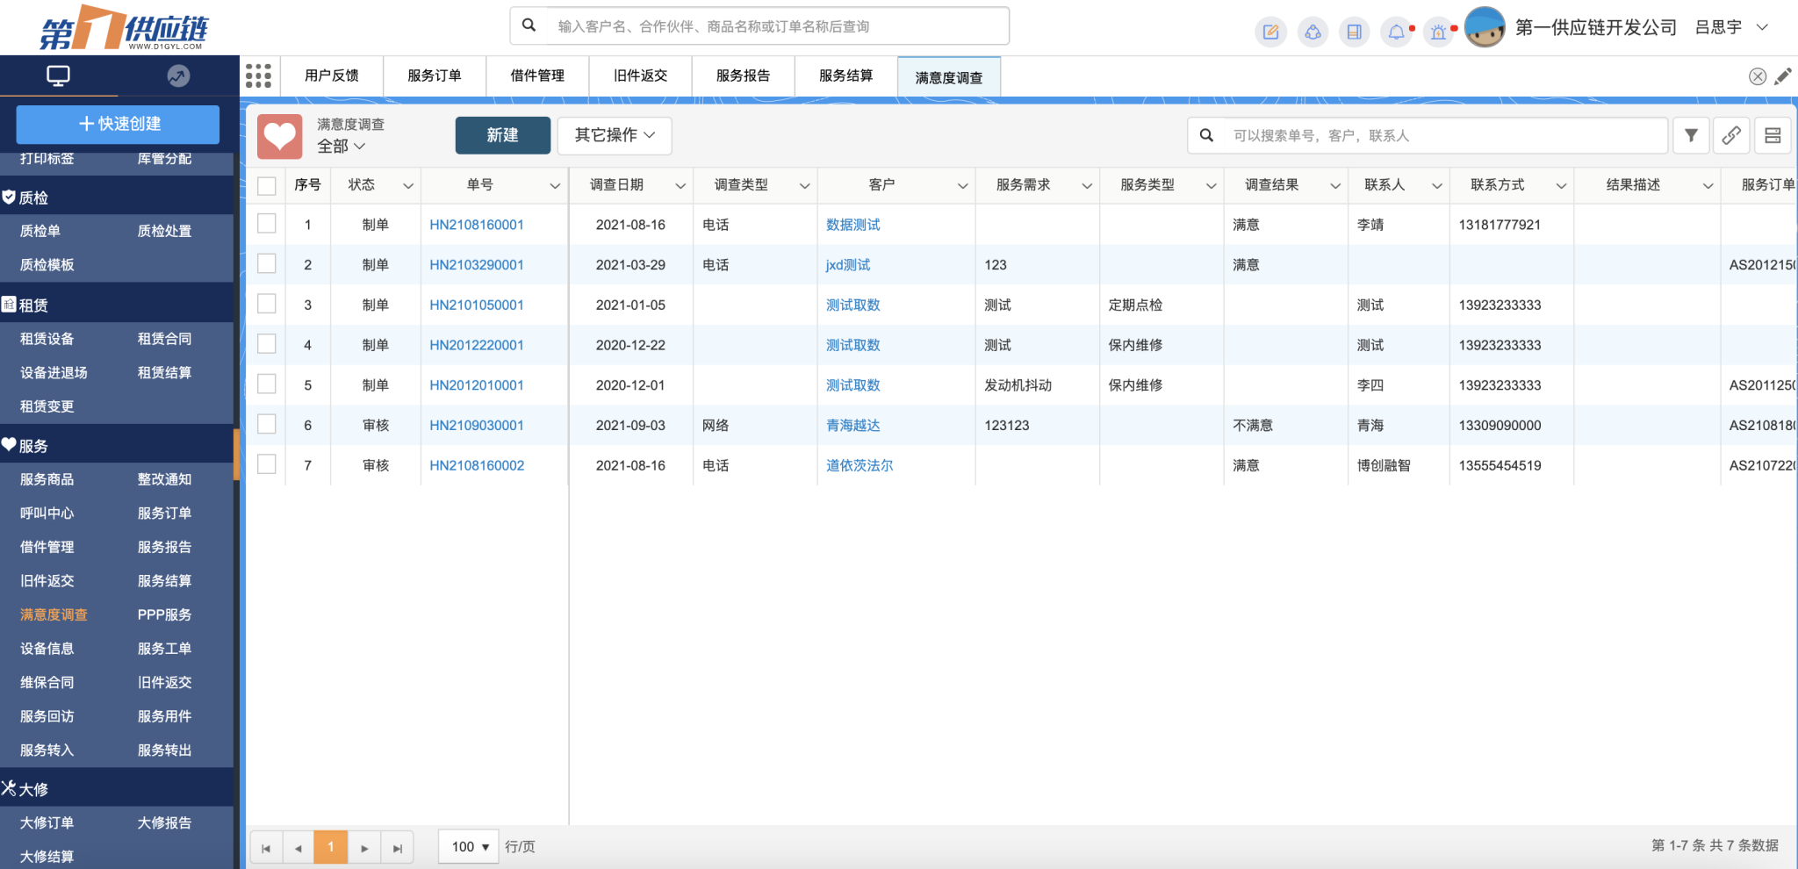Open customer link 青海越达
Screen dimensions: 1798x869
pyautogui.click(x=853, y=425)
